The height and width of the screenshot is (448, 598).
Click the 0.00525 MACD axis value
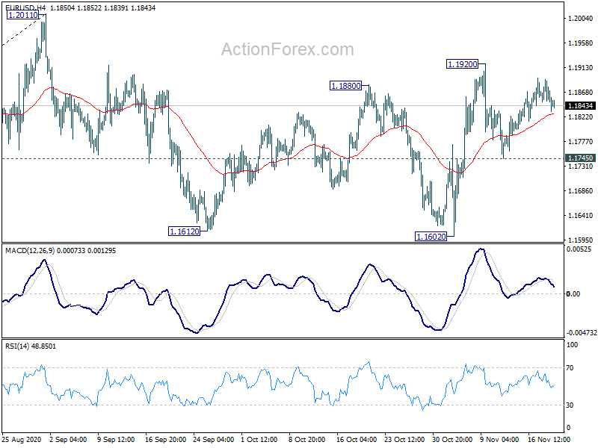point(579,249)
